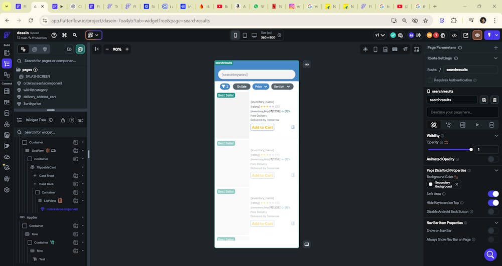
Task: Focus the Describe your page here field
Action: 462,112
